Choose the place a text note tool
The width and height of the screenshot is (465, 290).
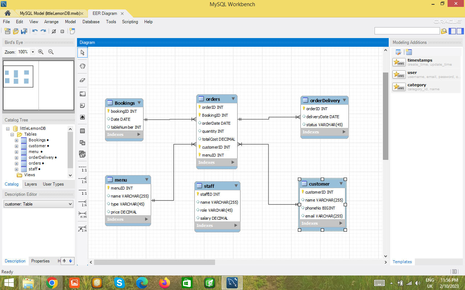tap(82, 105)
